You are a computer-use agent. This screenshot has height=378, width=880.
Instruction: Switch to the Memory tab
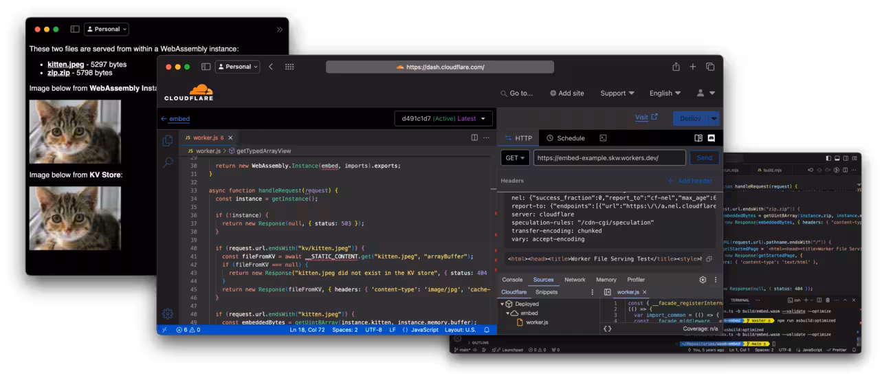[x=606, y=280]
